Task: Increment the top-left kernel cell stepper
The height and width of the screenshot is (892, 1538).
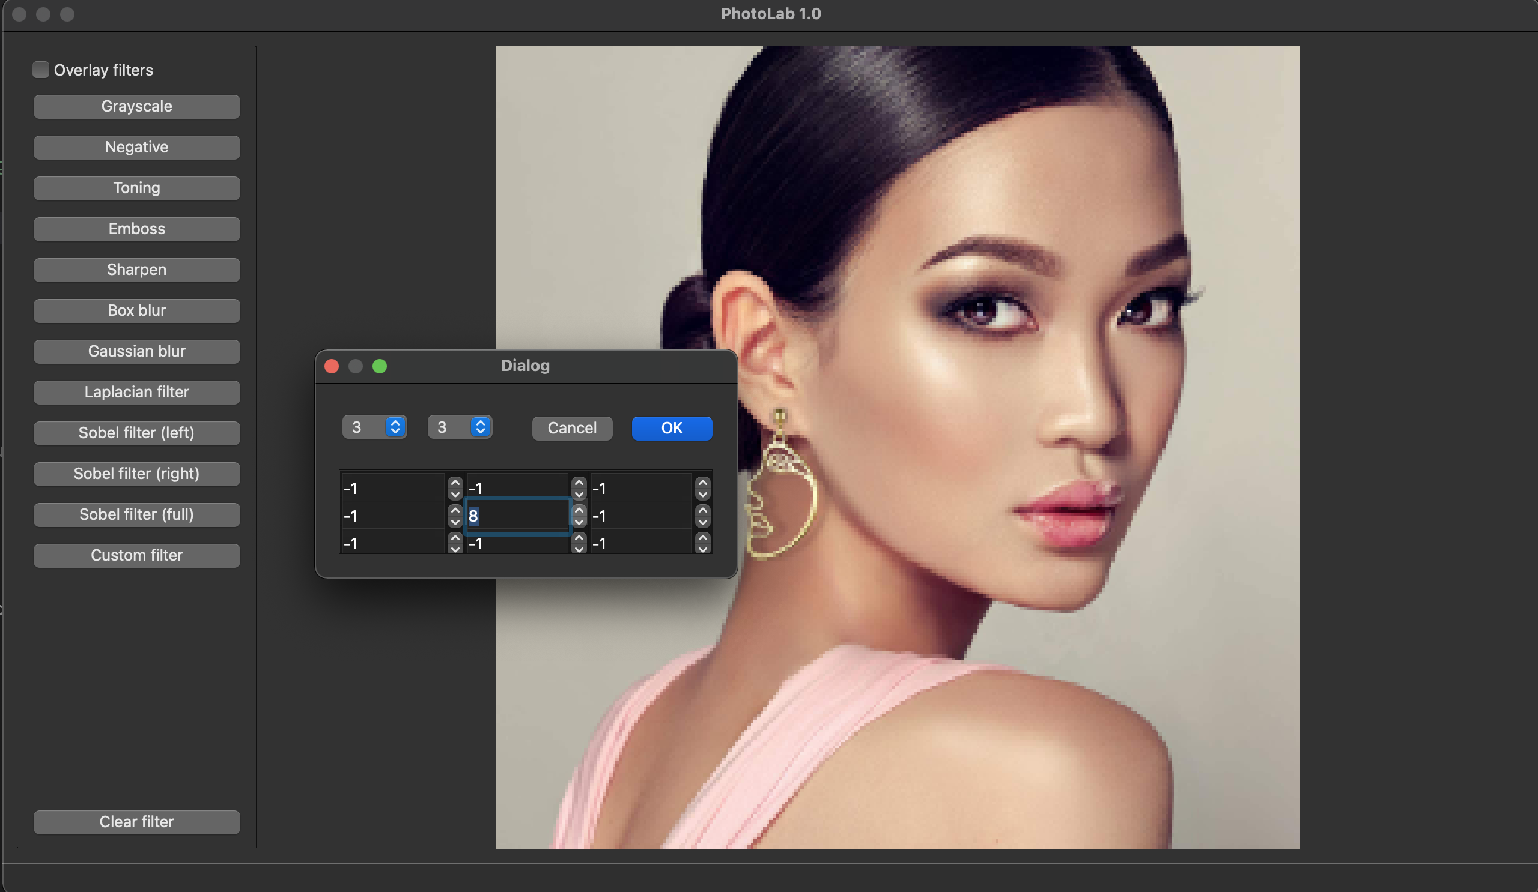Action: click(455, 482)
